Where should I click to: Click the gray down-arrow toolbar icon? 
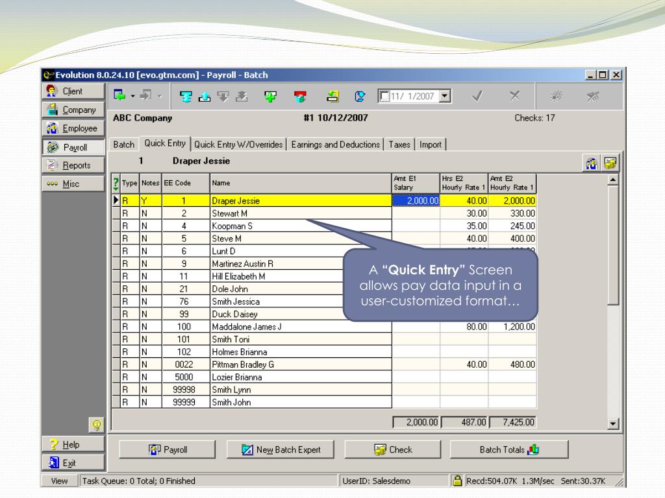223,97
